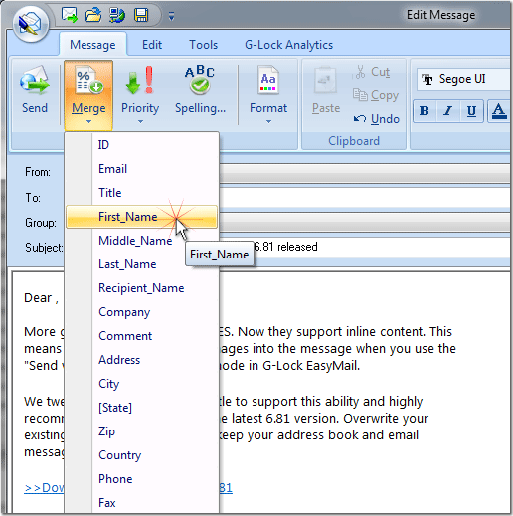This screenshot has height=516, width=513.
Task: Insert Zip merge field
Action: (x=141, y=431)
